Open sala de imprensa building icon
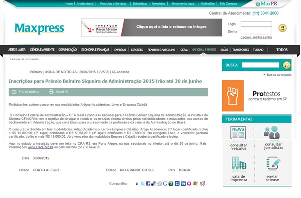Image resolution: width=301 pixels, height=198 pixels. pyautogui.click(x=239, y=163)
